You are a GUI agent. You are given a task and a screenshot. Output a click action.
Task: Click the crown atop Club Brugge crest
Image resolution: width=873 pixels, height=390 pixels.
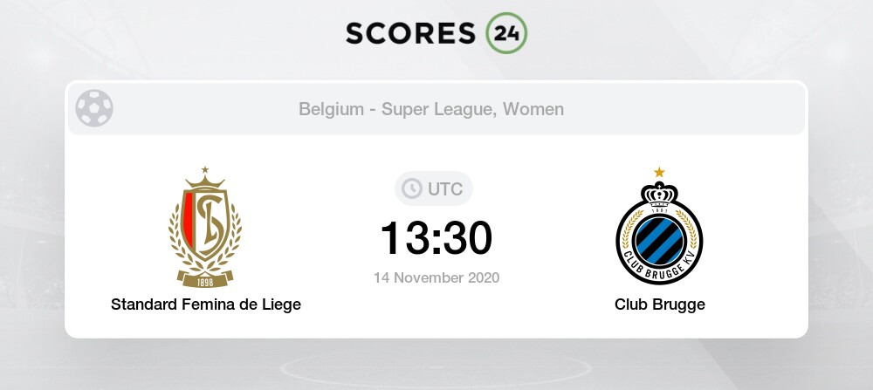coord(659,191)
